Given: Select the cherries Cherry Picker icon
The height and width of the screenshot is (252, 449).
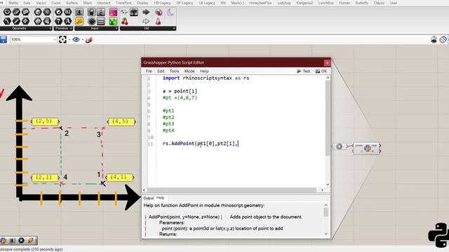Looking at the screenshot, I should (124, 21).
